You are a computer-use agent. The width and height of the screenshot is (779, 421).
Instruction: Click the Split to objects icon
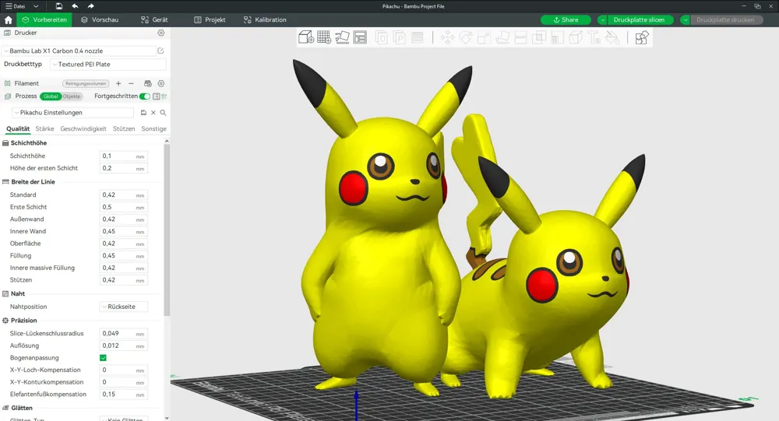382,37
